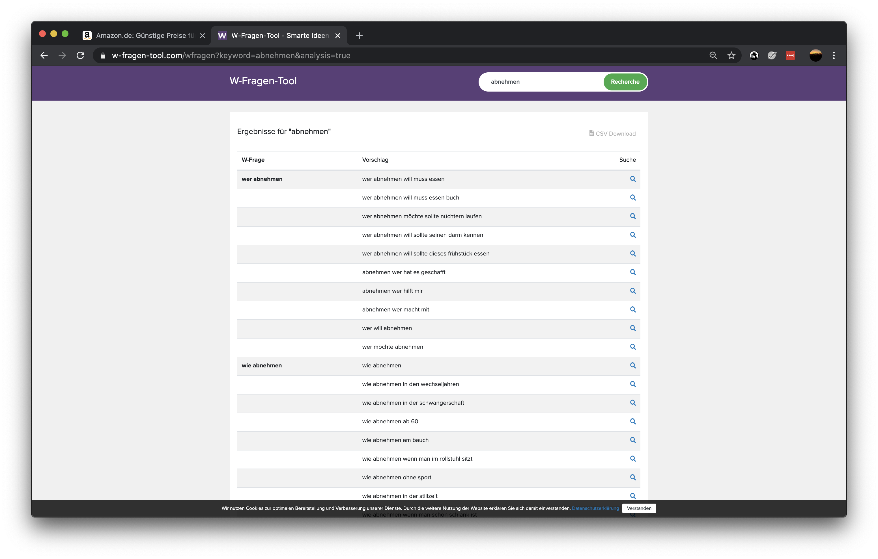Viewport: 878px width, 559px height.
Task: Click magnifier for 'wie abnehmen ab 60'
Action: click(x=632, y=421)
